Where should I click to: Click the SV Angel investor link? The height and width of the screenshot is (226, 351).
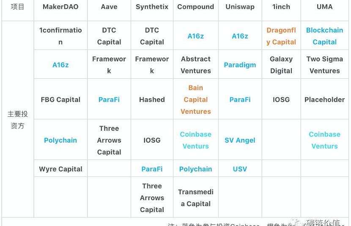240,140
